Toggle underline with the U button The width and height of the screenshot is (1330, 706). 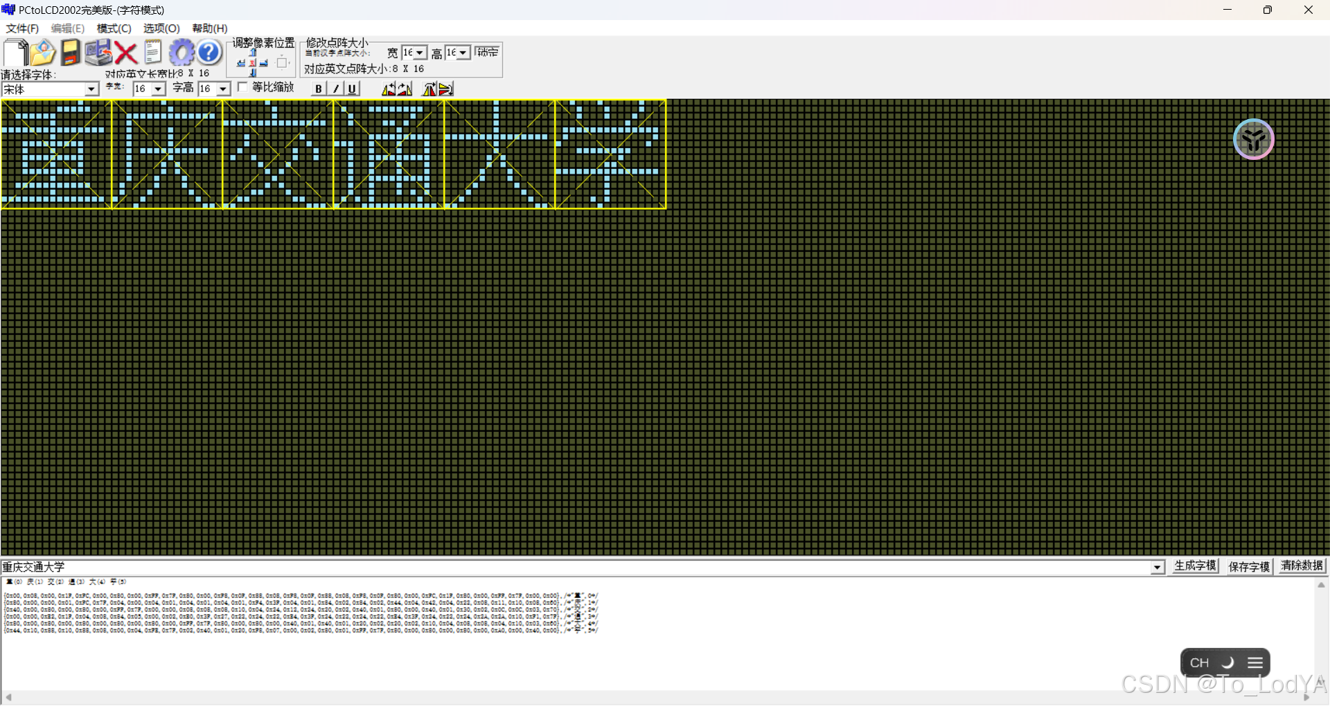pyautogui.click(x=352, y=89)
